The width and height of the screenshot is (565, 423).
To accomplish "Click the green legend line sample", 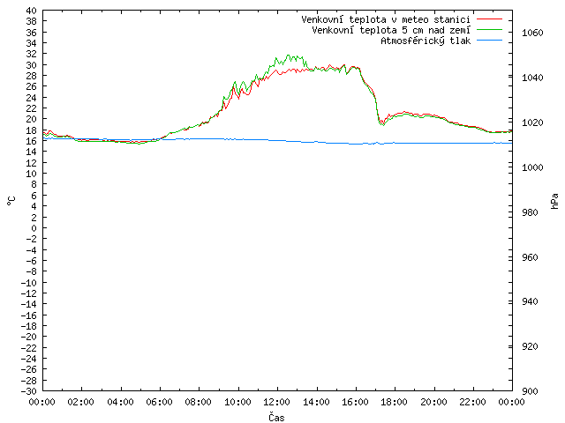I will (489, 29).
